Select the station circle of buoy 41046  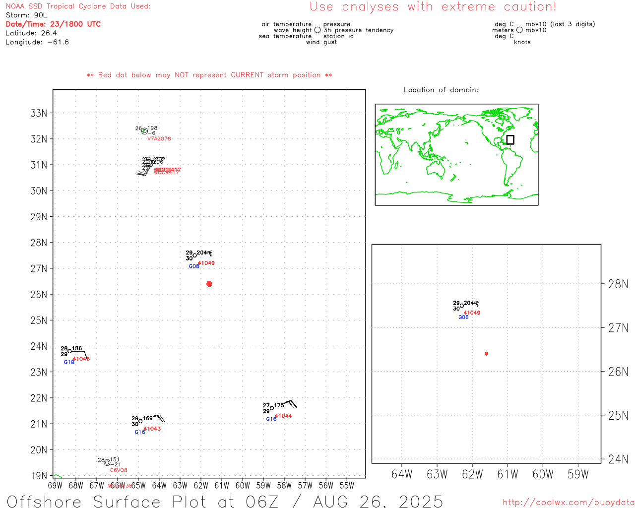(69, 351)
